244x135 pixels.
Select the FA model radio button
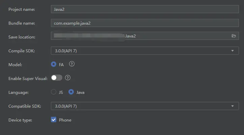click(x=54, y=64)
